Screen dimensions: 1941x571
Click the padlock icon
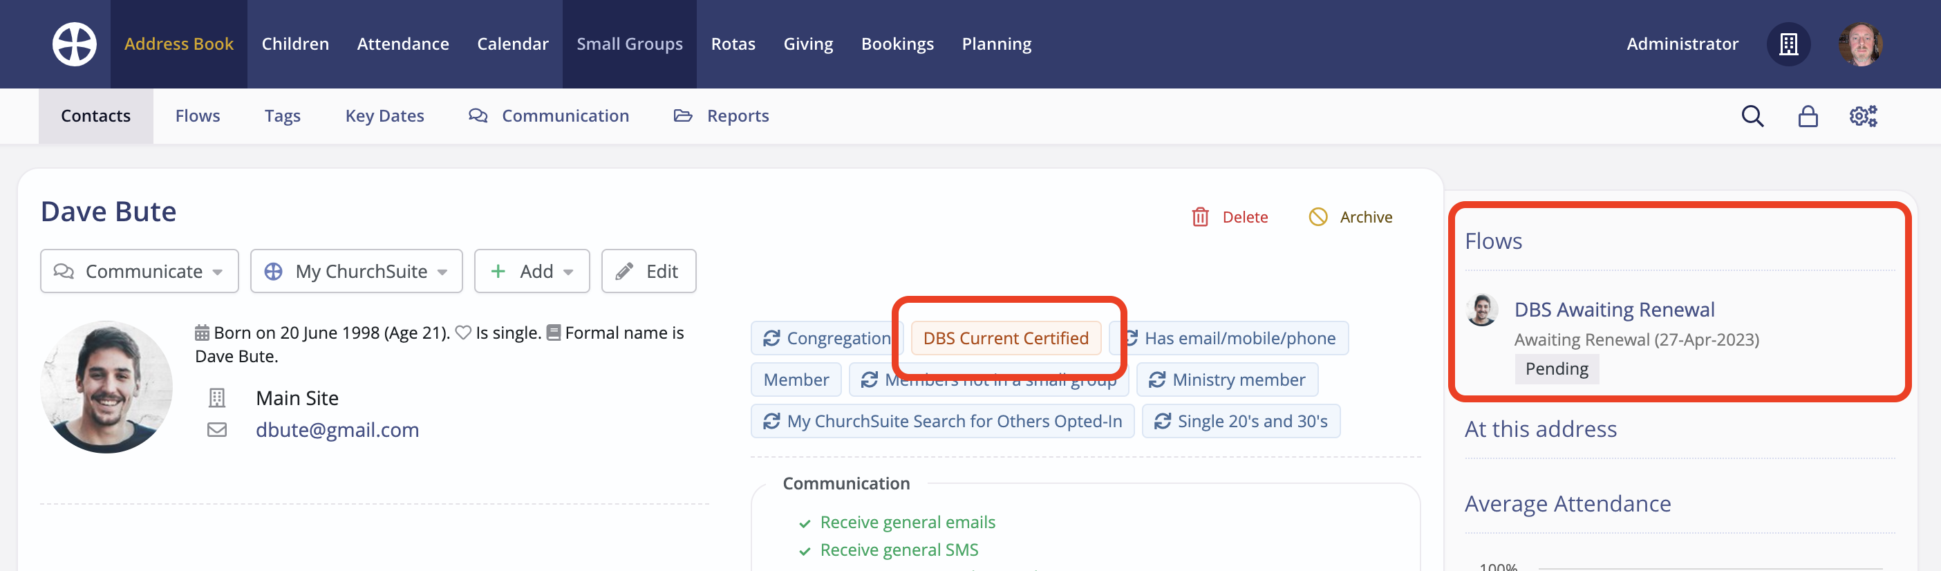click(x=1808, y=116)
